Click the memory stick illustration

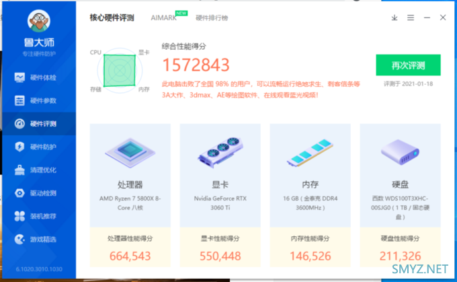tap(310, 153)
